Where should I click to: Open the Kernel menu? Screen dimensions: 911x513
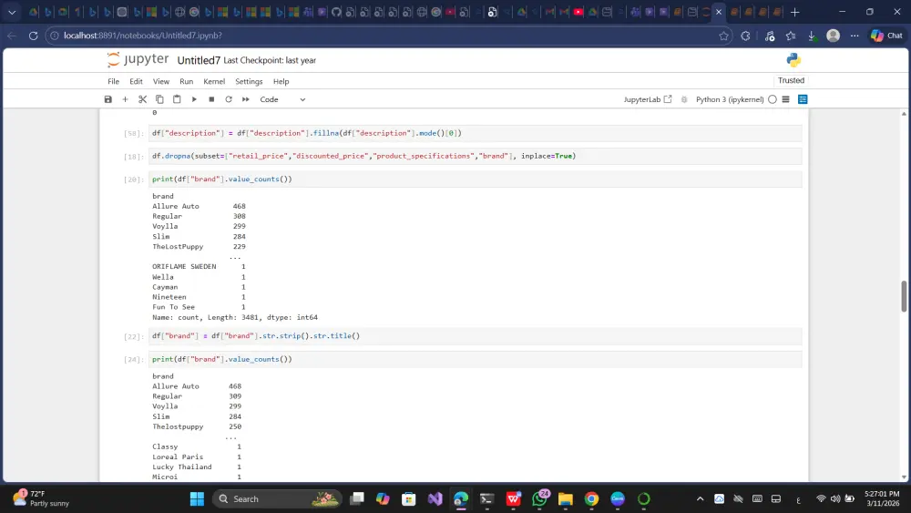214,81
